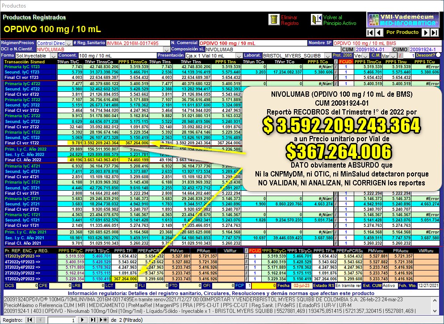Click the N. Comercial input field
This screenshot has width=444, height=324.
[253, 43]
